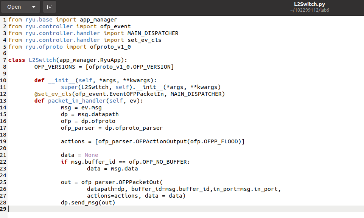Click dp.send_msg(out) on the last code line
Viewport: 364px width, 218px height.
point(88,203)
